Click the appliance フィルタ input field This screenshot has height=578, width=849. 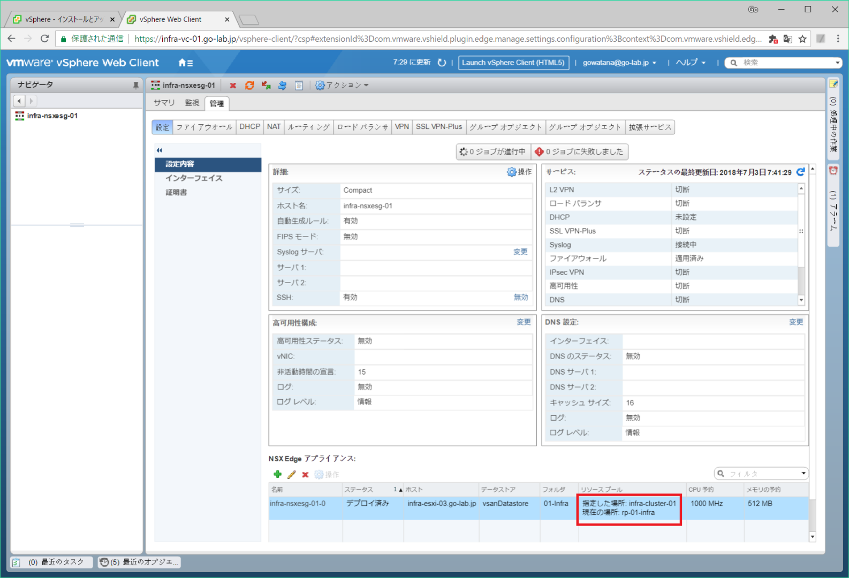[x=762, y=474]
